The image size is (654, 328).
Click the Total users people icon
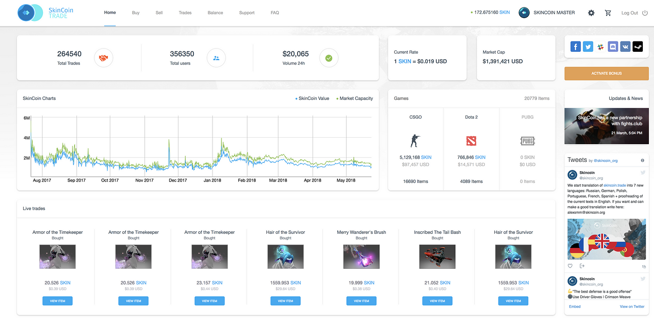[216, 58]
